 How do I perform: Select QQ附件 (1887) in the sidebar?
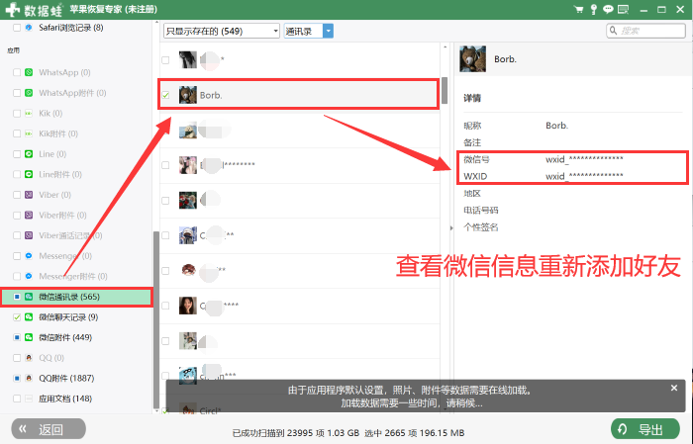tap(66, 378)
